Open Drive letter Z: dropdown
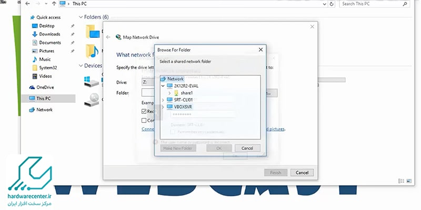 (x=148, y=82)
